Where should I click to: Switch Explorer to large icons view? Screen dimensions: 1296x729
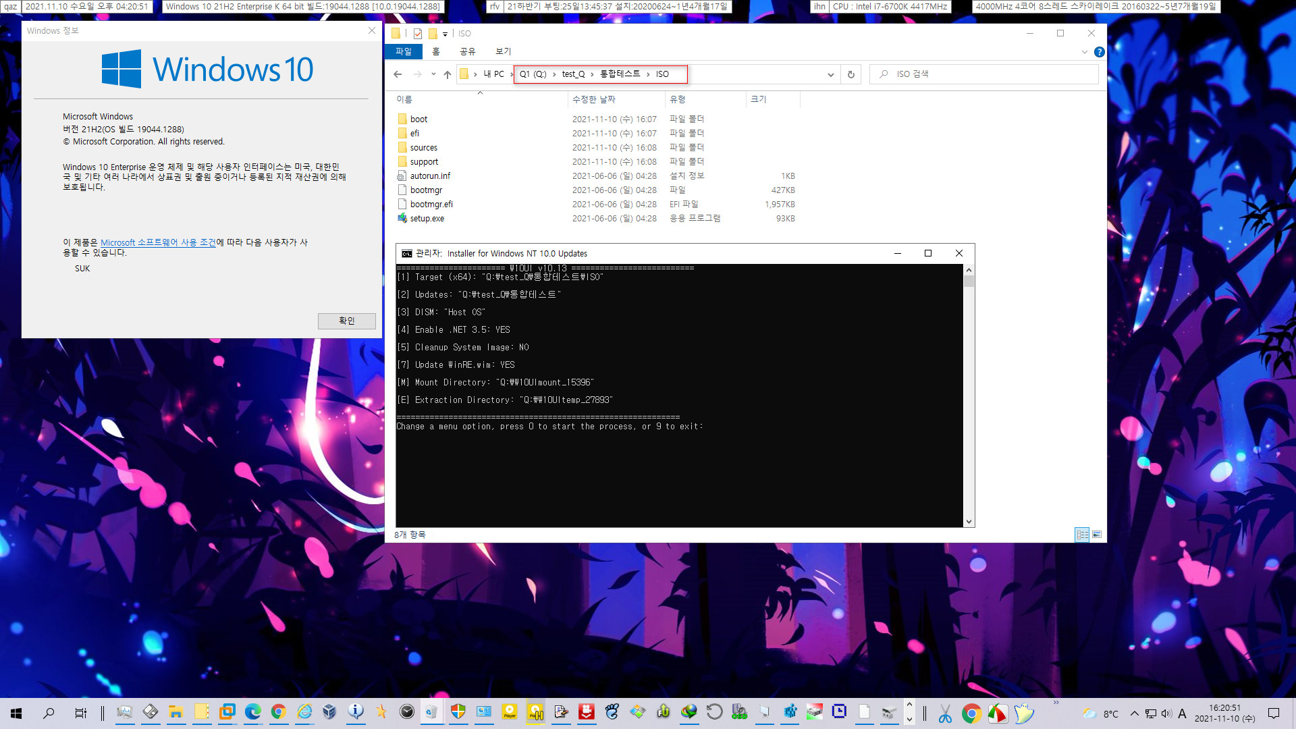click(1097, 535)
